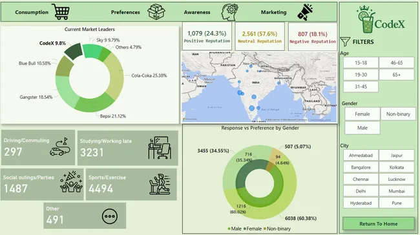Click the desk Studying/Working late icon
The width and height of the screenshot is (420, 235).
click(x=160, y=148)
